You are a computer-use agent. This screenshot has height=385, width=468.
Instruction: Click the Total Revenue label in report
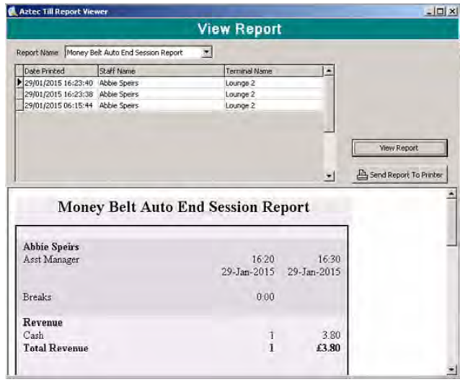coord(56,348)
